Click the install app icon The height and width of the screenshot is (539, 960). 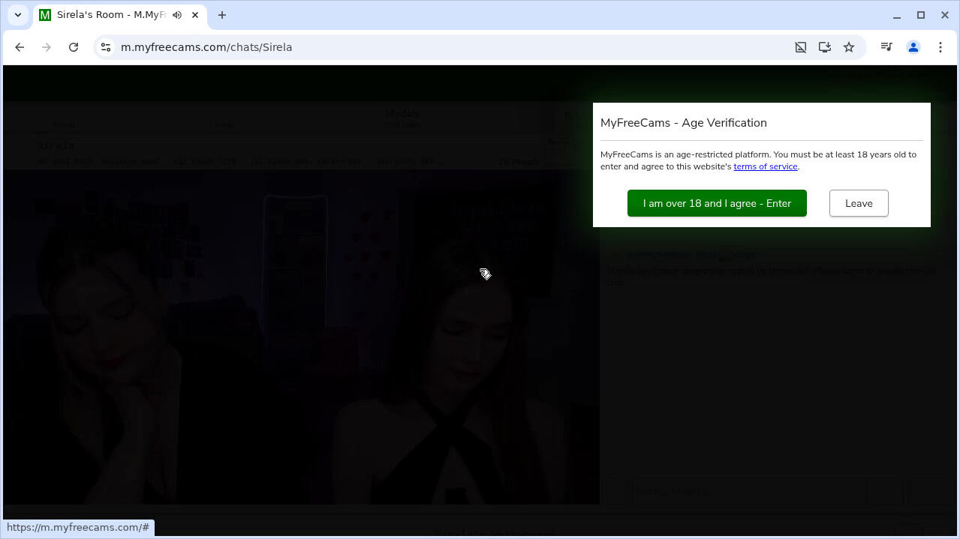coord(825,47)
